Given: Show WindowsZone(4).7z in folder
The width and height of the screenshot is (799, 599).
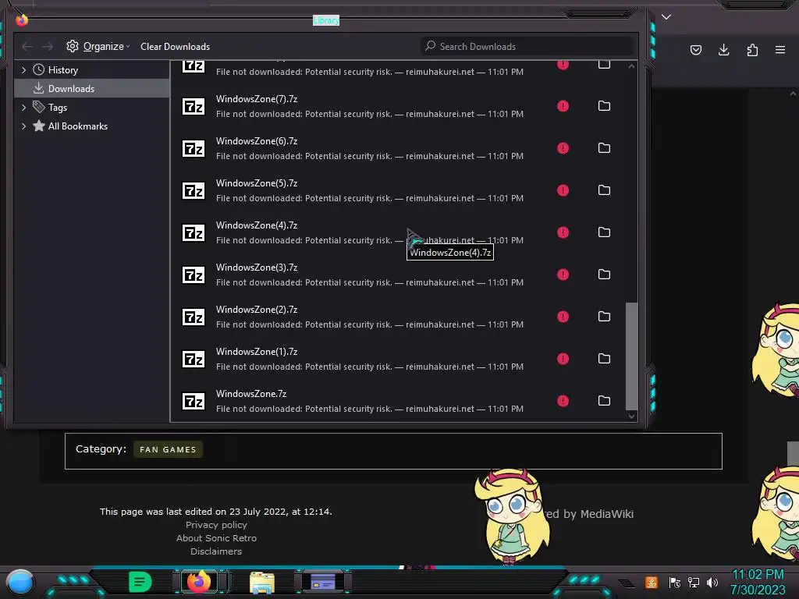Looking at the screenshot, I should click(604, 232).
